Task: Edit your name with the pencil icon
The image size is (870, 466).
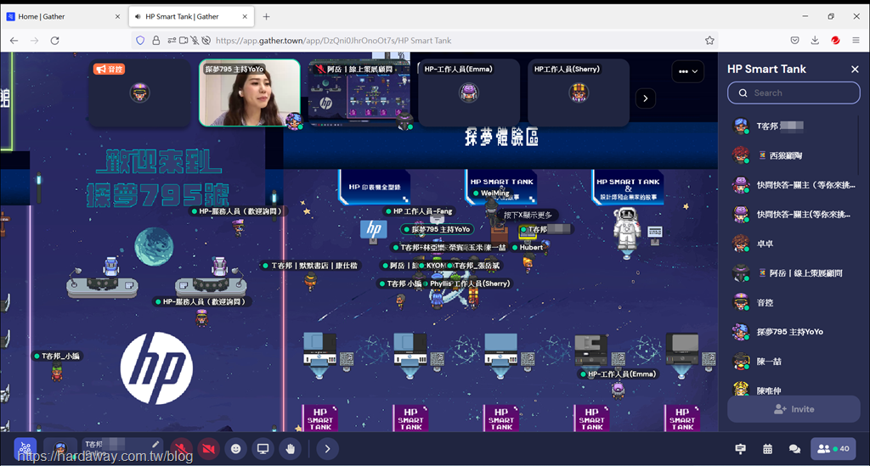Action: pyautogui.click(x=156, y=444)
